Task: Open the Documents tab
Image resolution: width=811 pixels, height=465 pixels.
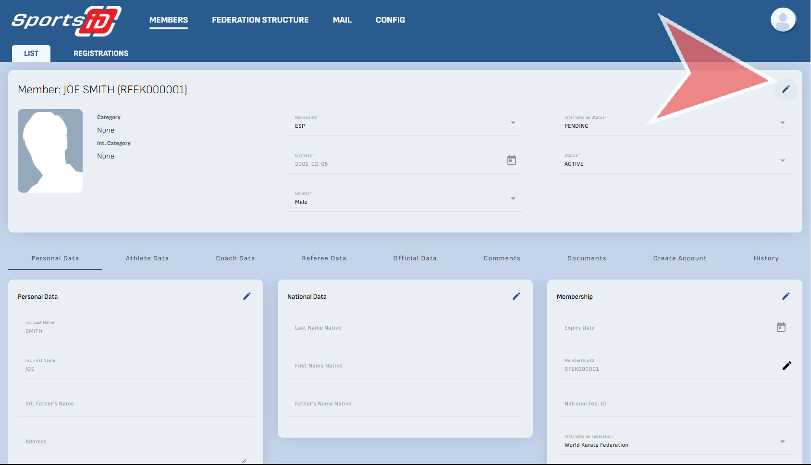Action: point(587,258)
